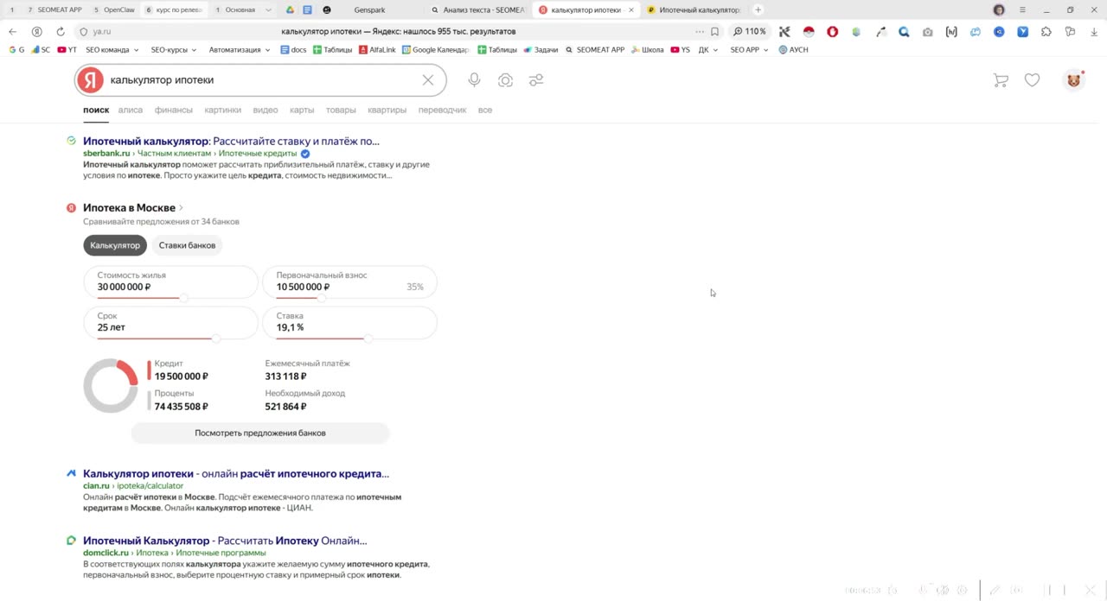Image resolution: width=1107 pixels, height=601 pixels.
Task: Expand the 'SEO команда' bookmarks folder
Action: point(112,50)
